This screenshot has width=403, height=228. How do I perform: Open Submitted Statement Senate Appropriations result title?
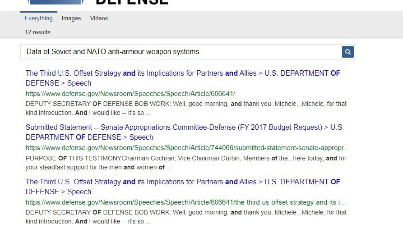pos(185,132)
